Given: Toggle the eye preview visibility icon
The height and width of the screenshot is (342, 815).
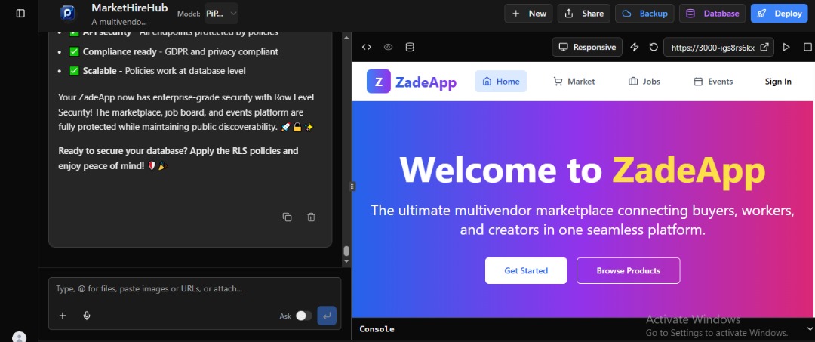Looking at the screenshot, I should [x=388, y=47].
